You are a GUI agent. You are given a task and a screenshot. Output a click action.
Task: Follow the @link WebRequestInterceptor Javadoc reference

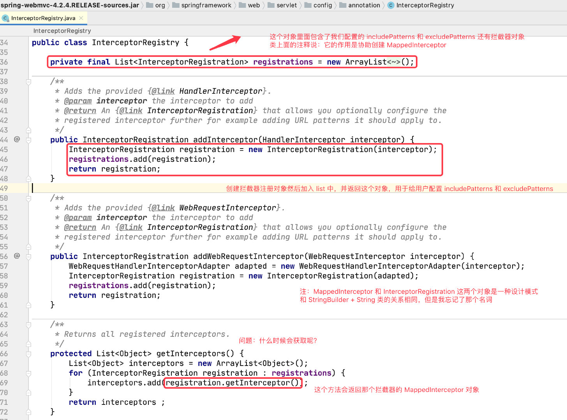coord(227,208)
